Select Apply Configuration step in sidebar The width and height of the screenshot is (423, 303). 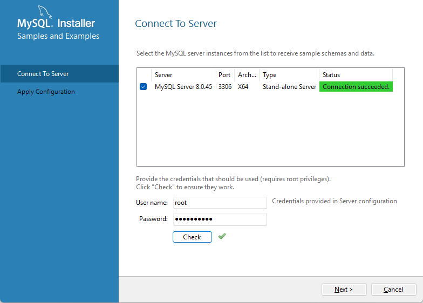pos(59,92)
